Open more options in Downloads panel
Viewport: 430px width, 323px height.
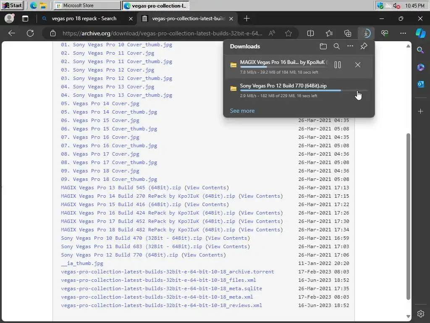350,46
